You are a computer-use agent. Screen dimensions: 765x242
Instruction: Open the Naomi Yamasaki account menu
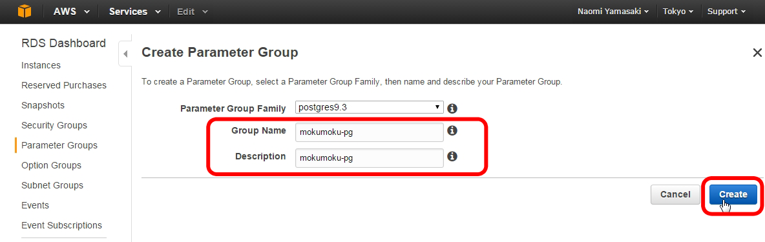click(613, 12)
